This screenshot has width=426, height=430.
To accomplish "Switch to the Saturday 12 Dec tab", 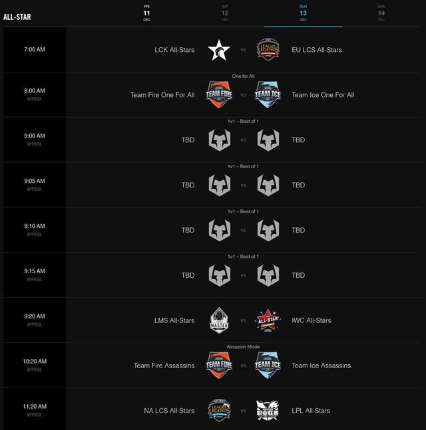I will click(x=225, y=13).
